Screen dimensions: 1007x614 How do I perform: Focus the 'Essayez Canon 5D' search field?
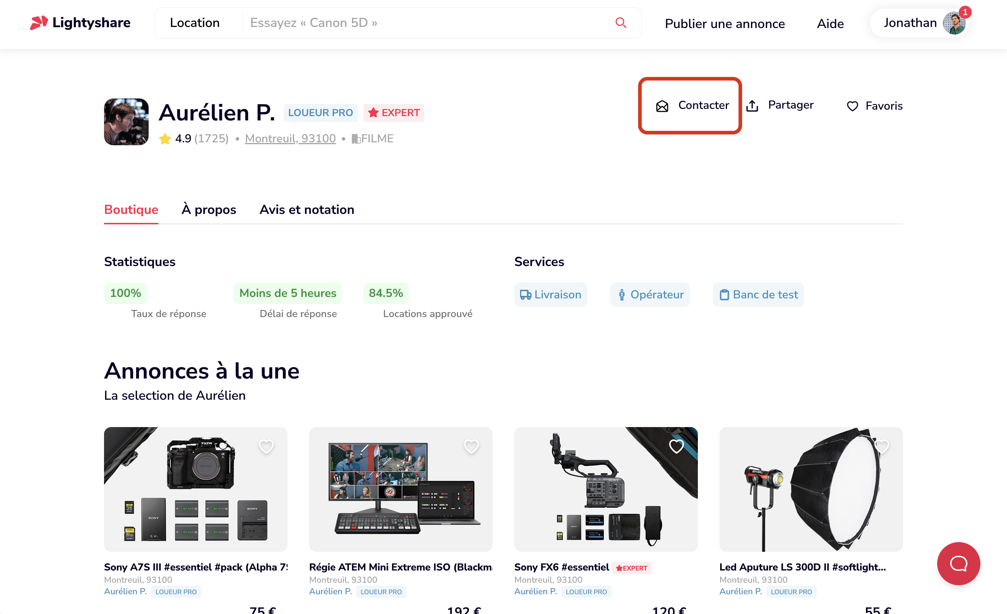(x=425, y=23)
